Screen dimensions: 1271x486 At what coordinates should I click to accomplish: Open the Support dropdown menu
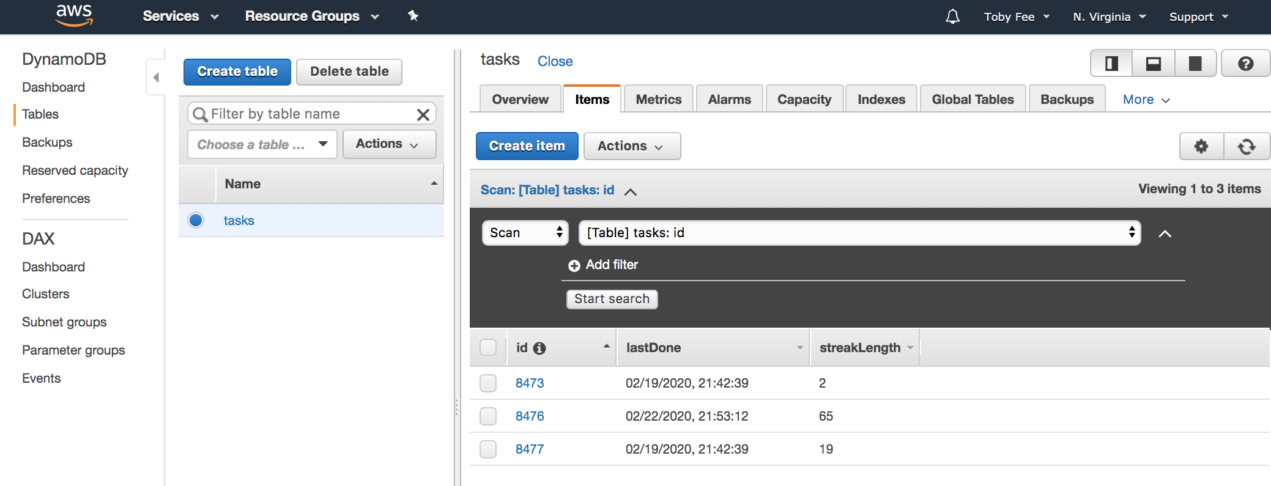1198,17
